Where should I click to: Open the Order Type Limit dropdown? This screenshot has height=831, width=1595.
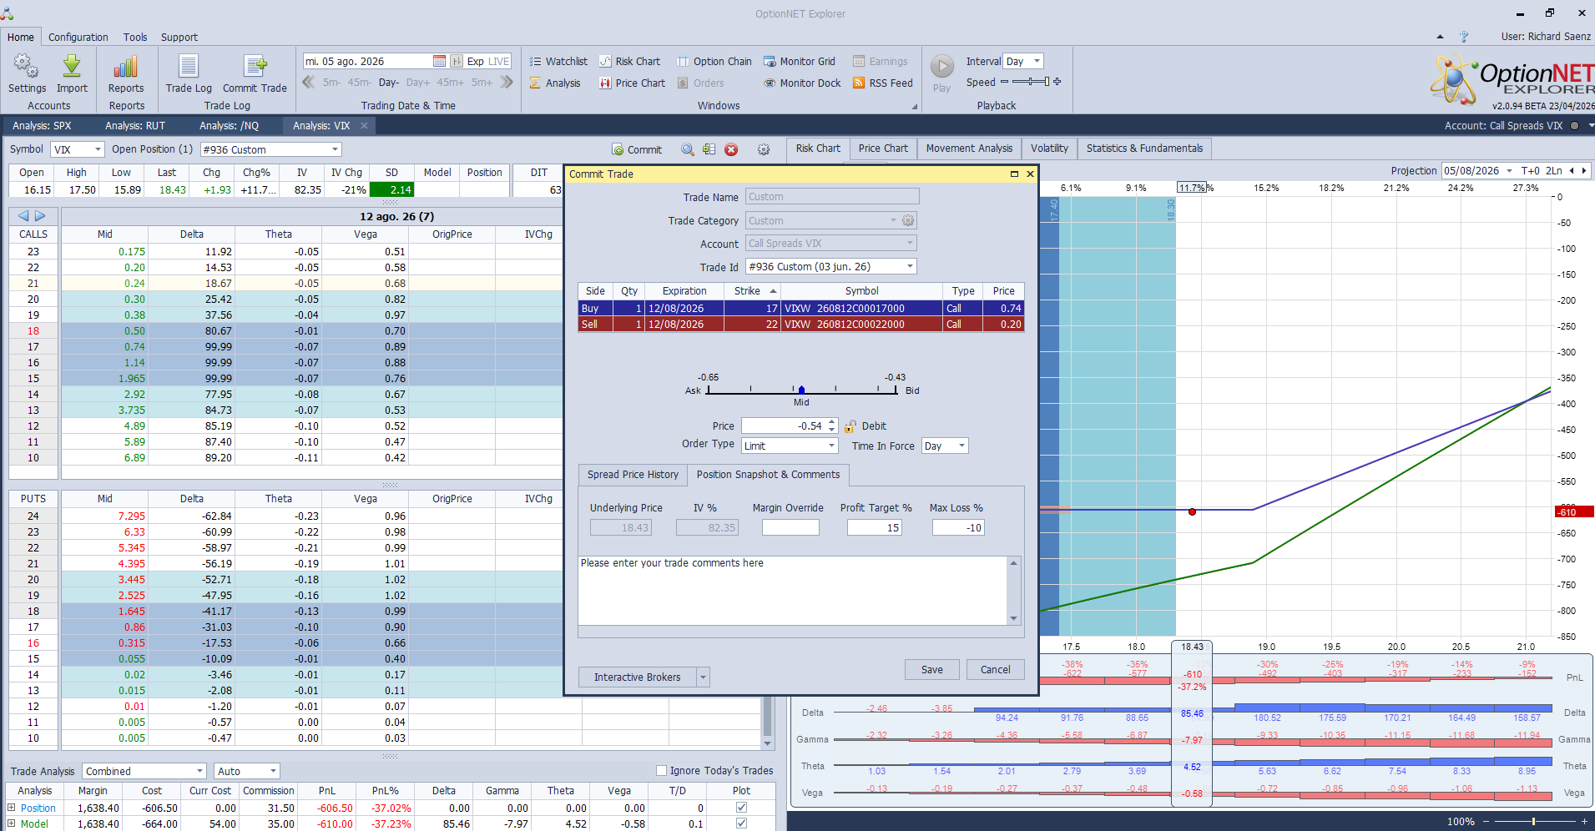[x=831, y=446]
